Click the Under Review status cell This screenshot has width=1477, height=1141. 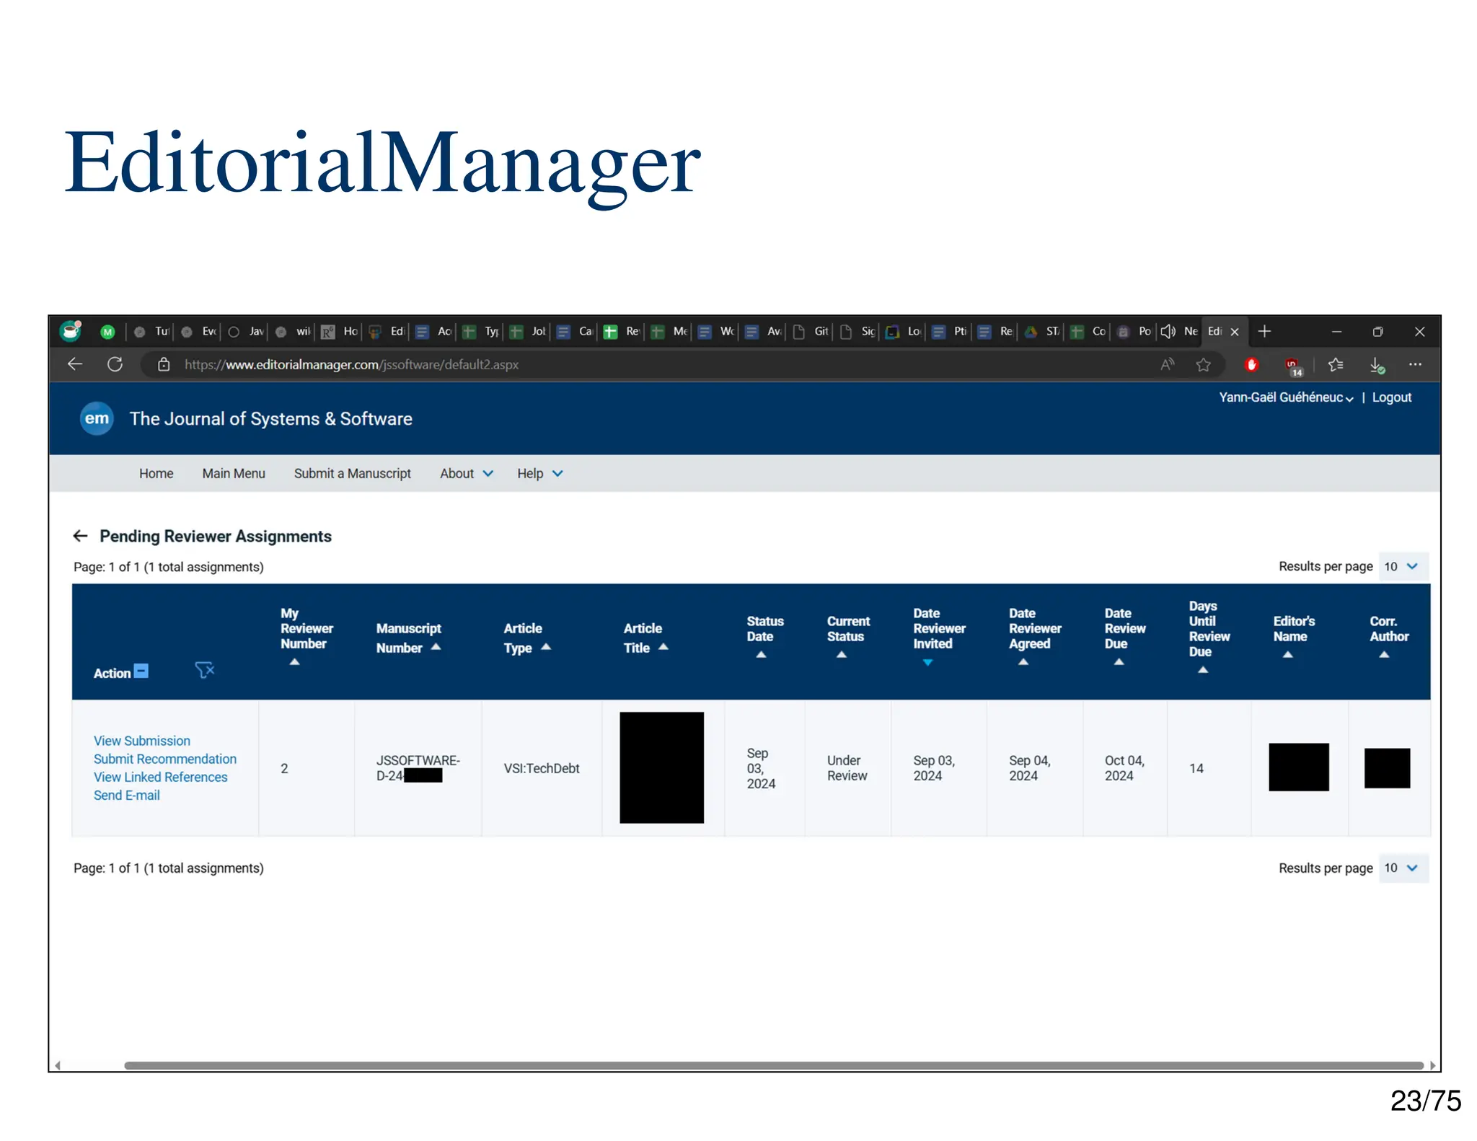click(847, 768)
